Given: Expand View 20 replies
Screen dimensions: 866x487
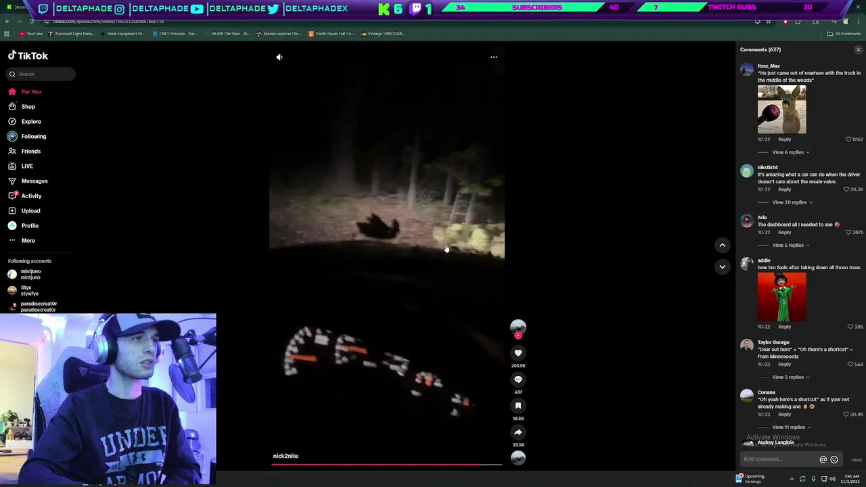Looking at the screenshot, I should (x=792, y=202).
